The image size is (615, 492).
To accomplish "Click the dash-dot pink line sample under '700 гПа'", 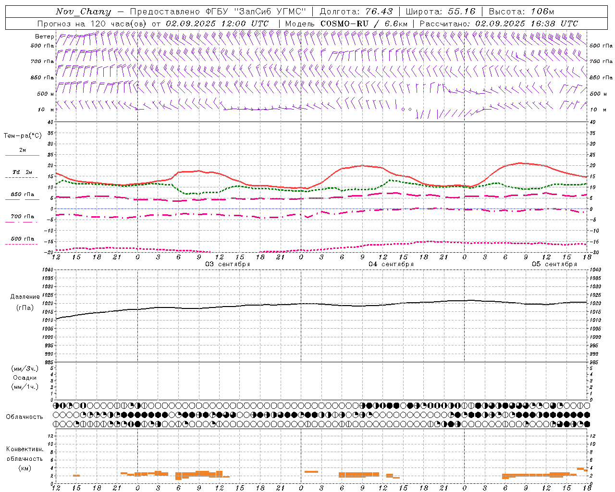I will click(x=22, y=222).
